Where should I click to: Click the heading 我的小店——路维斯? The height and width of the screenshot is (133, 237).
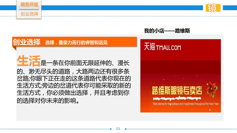coord(167,31)
